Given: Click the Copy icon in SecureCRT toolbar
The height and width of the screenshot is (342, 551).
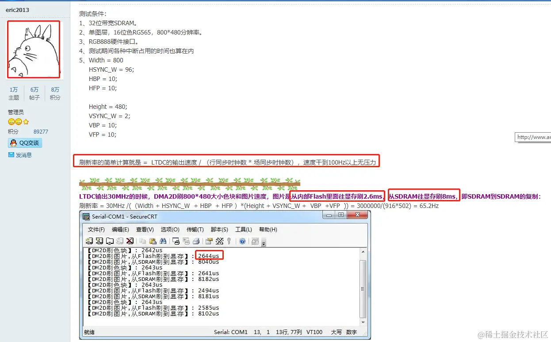Looking at the screenshot, I should [143, 241].
